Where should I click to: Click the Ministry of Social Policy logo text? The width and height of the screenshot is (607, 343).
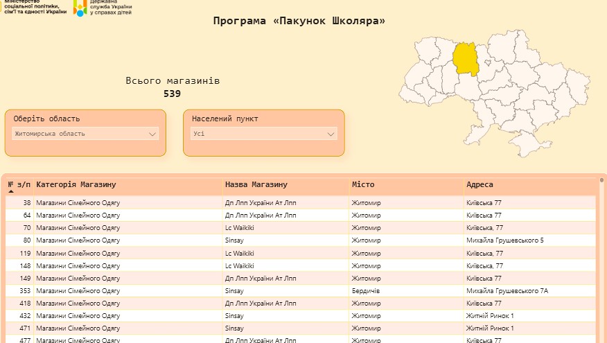[x=35, y=7]
